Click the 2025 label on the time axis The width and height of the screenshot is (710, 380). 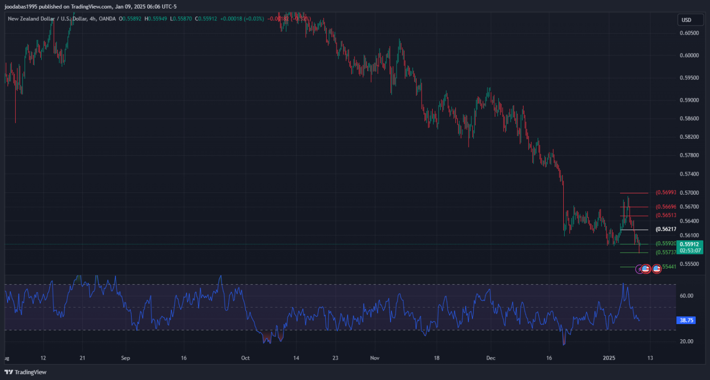coord(610,358)
